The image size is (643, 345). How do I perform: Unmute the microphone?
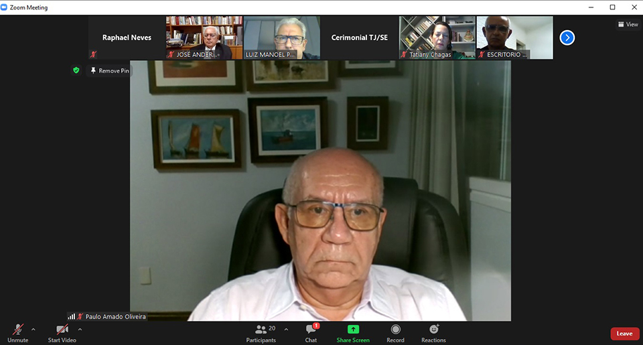tap(18, 330)
